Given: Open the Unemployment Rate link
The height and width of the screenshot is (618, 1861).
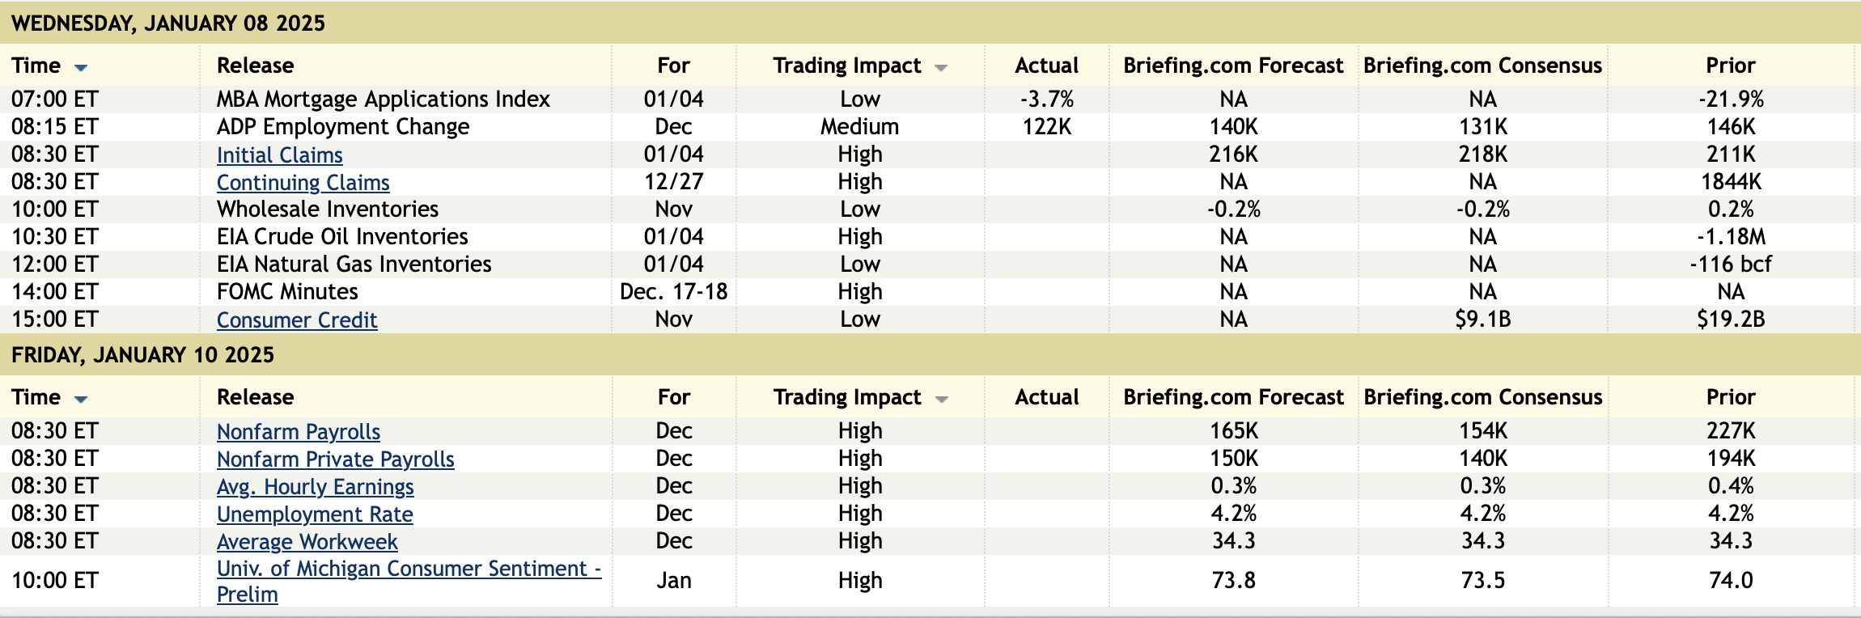Looking at the screenshot, I should [x=315, y=514].
